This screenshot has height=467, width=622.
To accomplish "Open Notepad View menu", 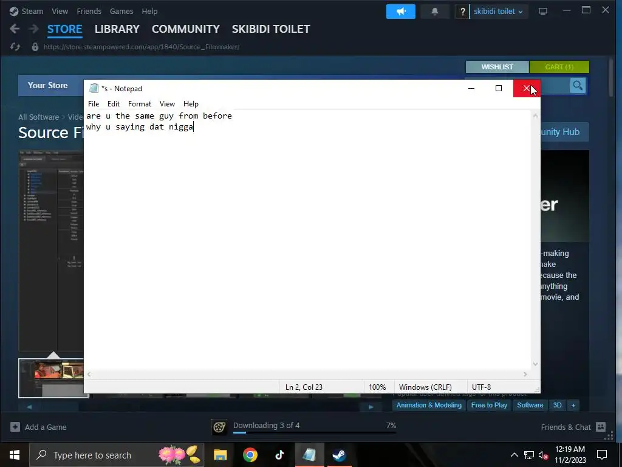I will [x=168, y=103].
